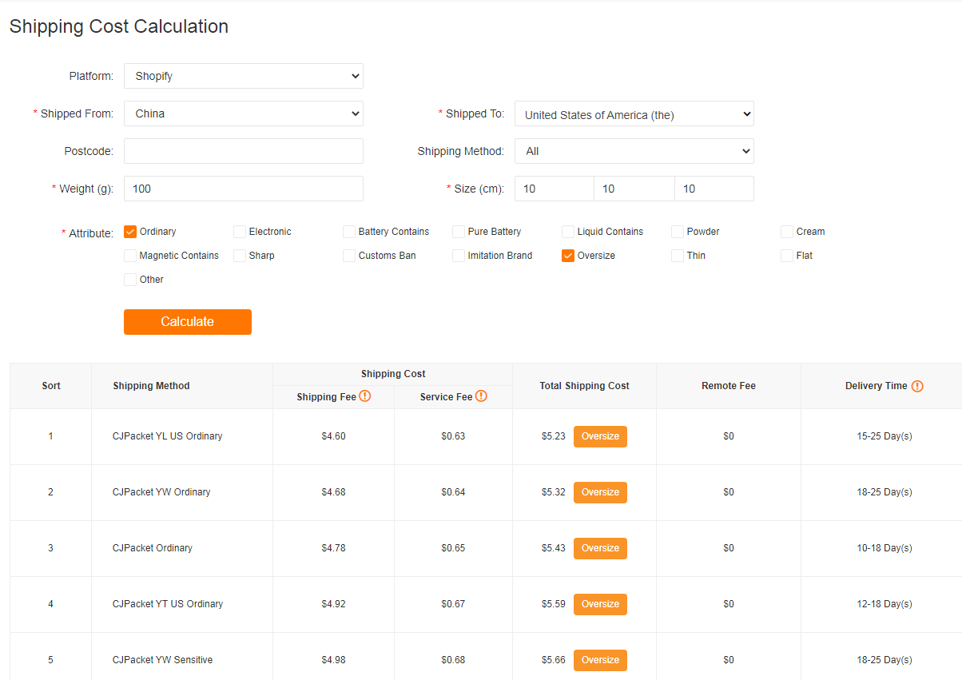Click the first Size (cm) field
This screenshot has width=962, height=680.
(x=554, y=189)
